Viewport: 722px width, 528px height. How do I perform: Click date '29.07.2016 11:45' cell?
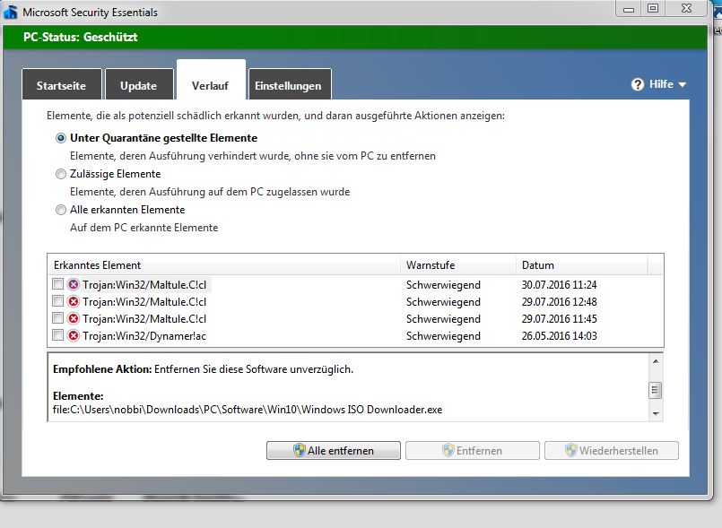(x=559, y=319)
